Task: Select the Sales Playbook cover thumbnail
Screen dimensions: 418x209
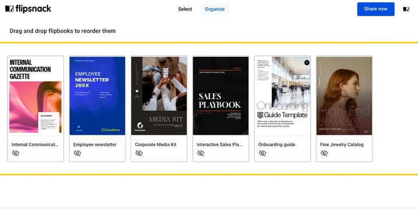Action: [x=221, y=95]
